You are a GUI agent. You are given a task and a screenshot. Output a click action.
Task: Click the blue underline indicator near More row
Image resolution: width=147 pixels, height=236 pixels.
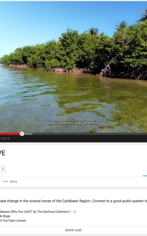coord(145,176)
